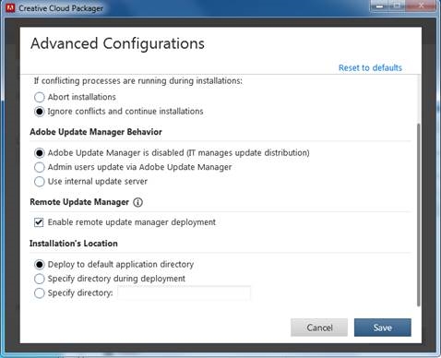This screenshot has width=441, height=358.
Task: Click the Adobe logo in title bar
Action: [x=10, y=7]
